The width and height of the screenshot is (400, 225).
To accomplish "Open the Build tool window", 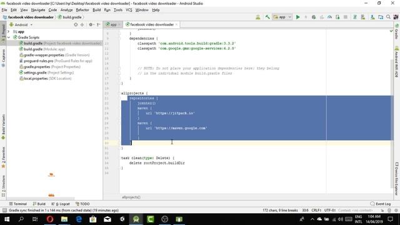I will pos(39,204).
